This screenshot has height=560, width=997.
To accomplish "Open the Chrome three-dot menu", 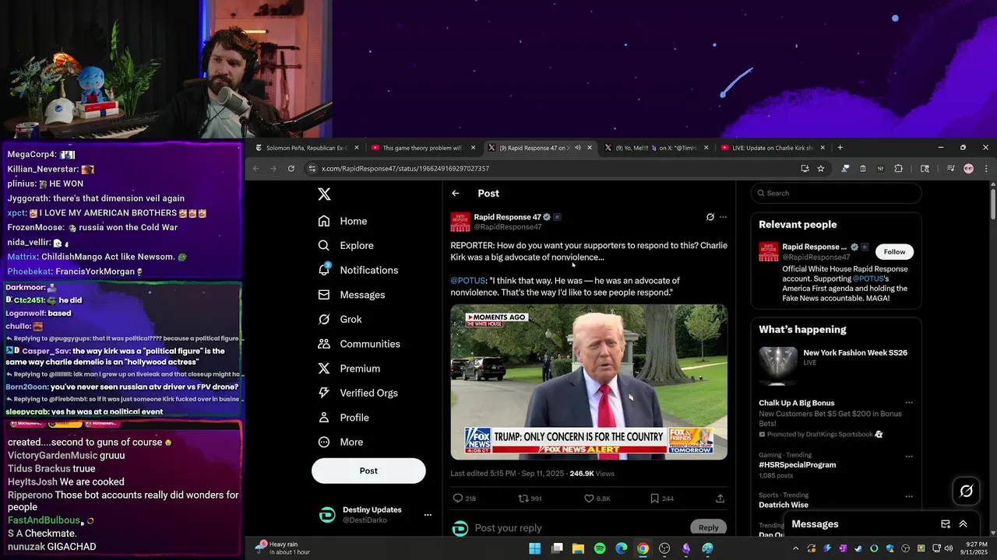I will 986,169.
